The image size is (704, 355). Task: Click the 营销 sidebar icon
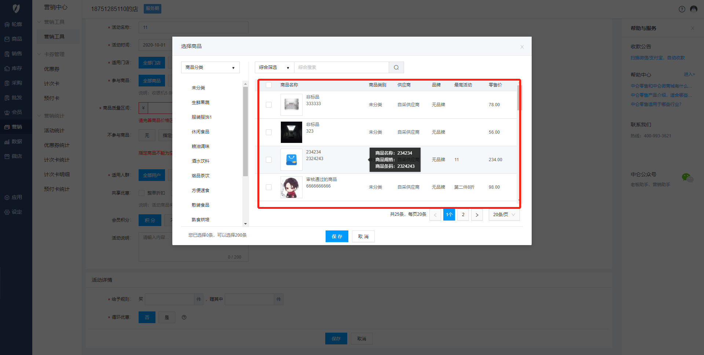tap(7, 127)
